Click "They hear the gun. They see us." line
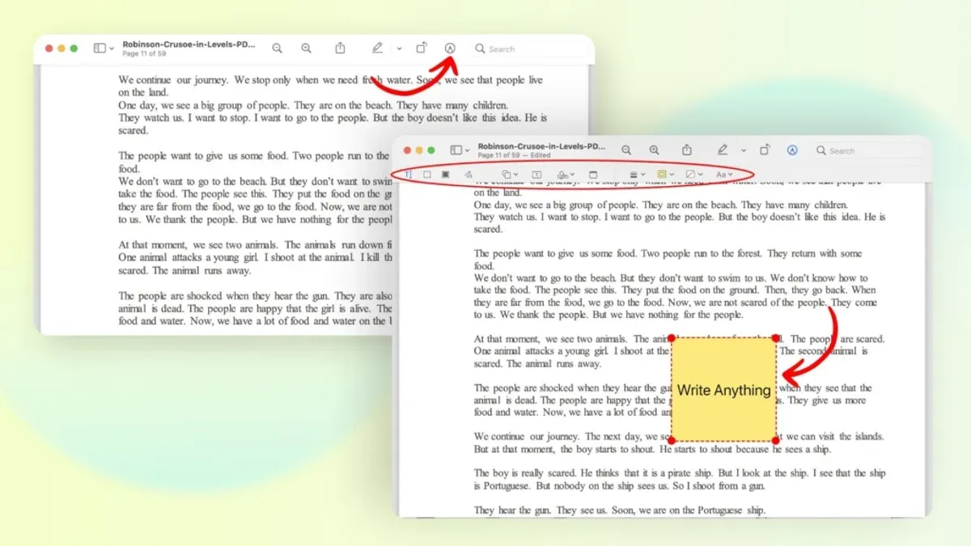The image size is (971, 546). 619,510
